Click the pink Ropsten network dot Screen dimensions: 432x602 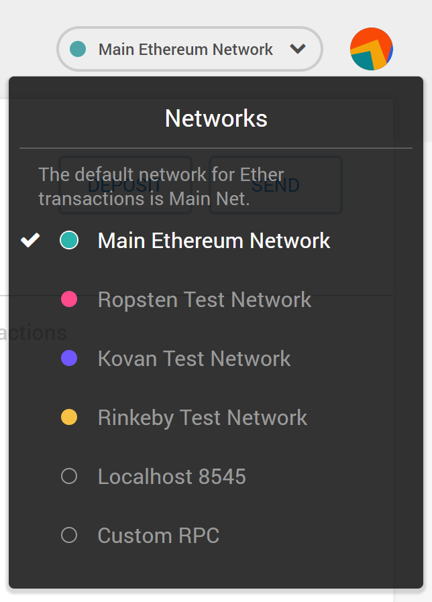coord(69,299)
